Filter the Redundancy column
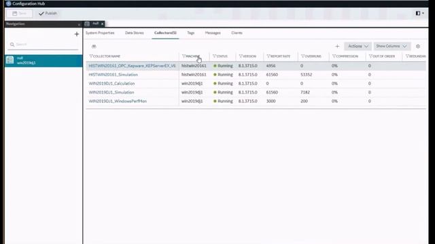The image size is (435, 244). click(407, 56)
